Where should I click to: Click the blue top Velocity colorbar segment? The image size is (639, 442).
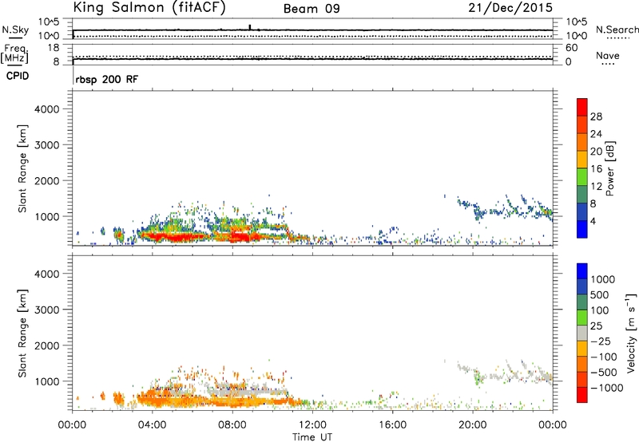pyautogui.click(x=582, y=271)
